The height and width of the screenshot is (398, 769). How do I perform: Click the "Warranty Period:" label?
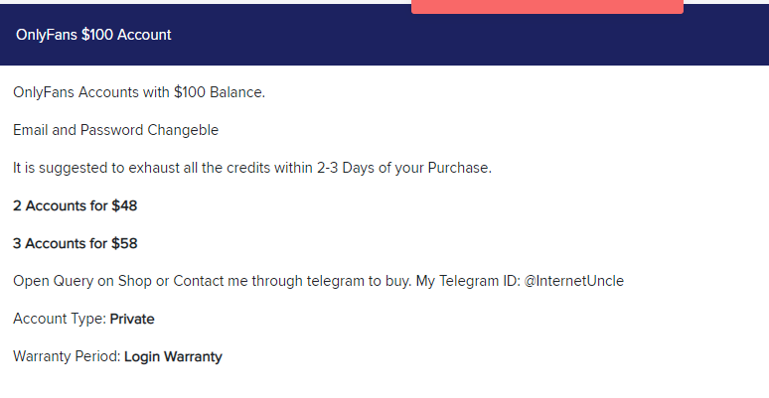pyautogui.click(x=66, y=356)
